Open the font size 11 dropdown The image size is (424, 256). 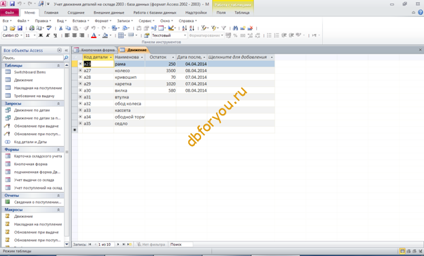pyautogui.click(x=35, y=35)
